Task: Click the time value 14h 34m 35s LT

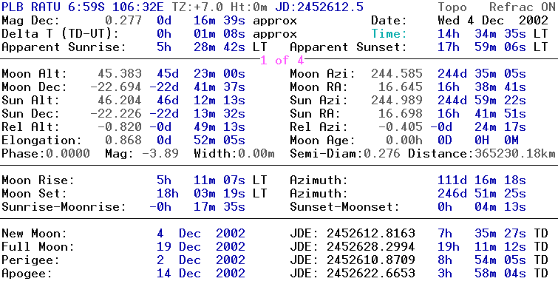Action: (493, 34)
